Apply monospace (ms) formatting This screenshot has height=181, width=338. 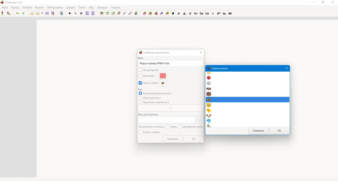pyautogui.click(x=230, y=13)
